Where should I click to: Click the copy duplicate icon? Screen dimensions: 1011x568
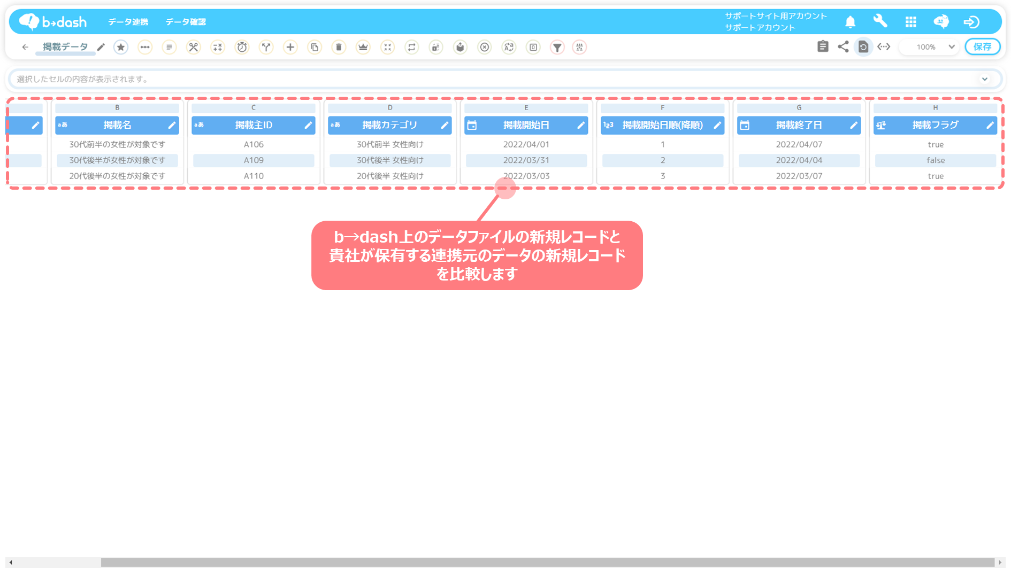[315, 47]
